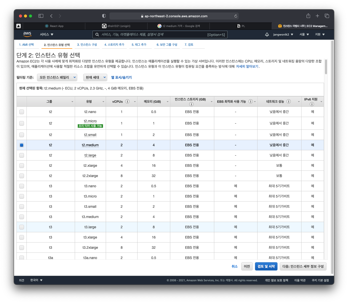Open the 현재 세대 generation dropdown
The height and width of the screenshot is (303, 348).
(95, 77)
